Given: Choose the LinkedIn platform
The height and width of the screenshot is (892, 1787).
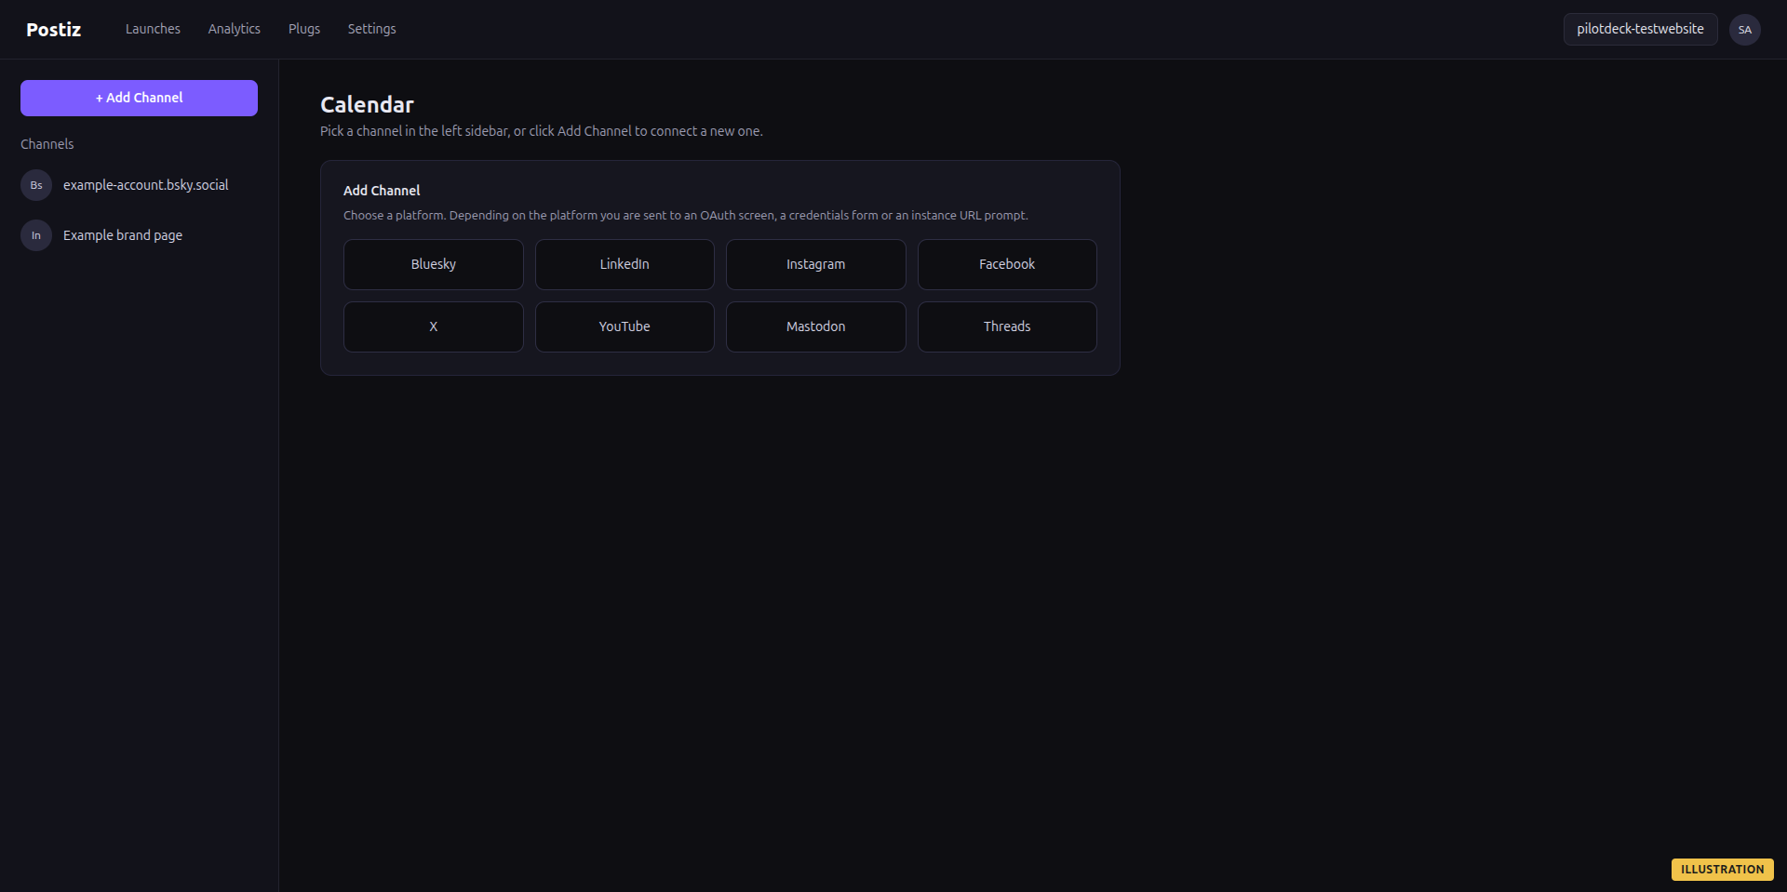Looking at the screenshot, I should coord(625,264).
